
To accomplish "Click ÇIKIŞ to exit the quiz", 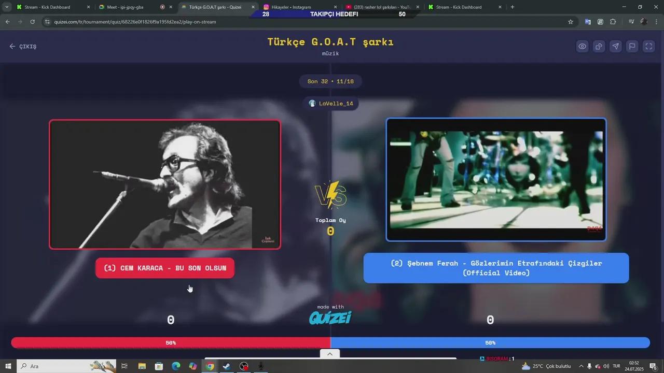I will (x=23, y=46).
